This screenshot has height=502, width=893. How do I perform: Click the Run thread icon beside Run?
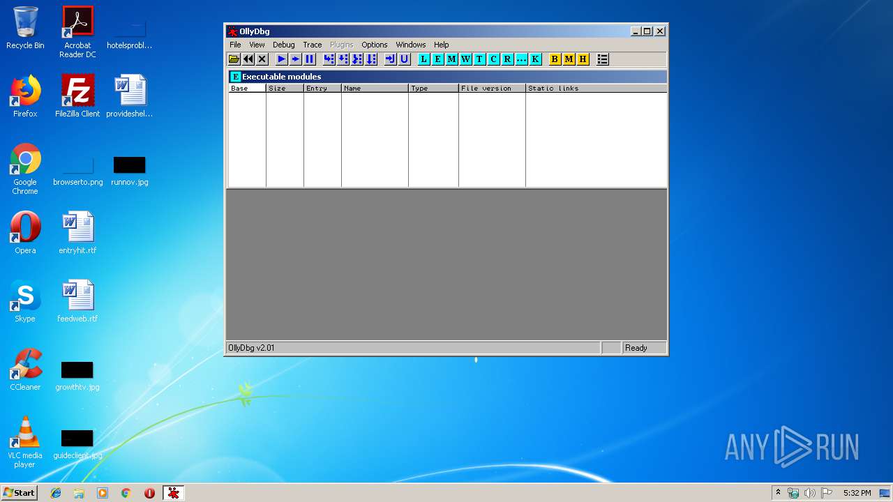[x=296, y=59]
